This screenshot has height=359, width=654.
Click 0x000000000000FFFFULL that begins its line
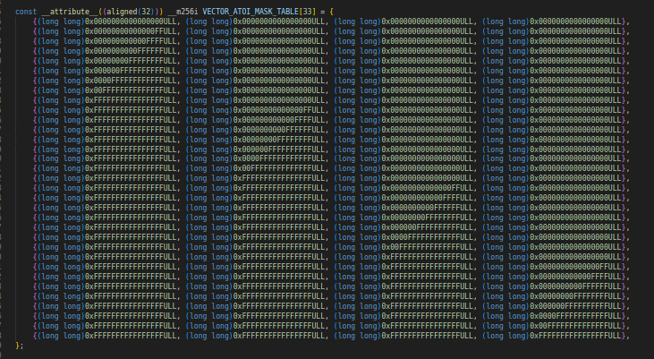131,41
